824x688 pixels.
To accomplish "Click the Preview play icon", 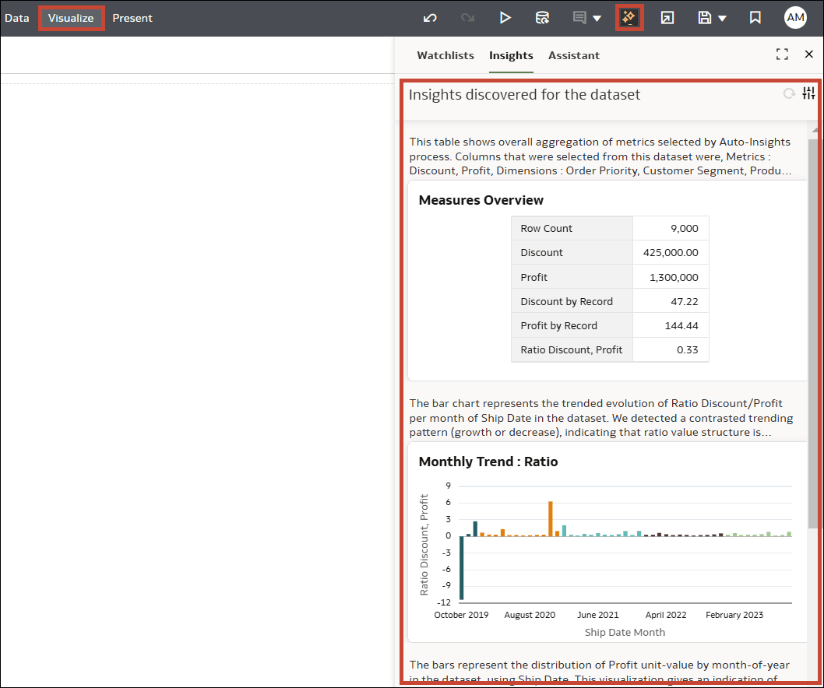I will pyautogui.click(x=505, y=17).
